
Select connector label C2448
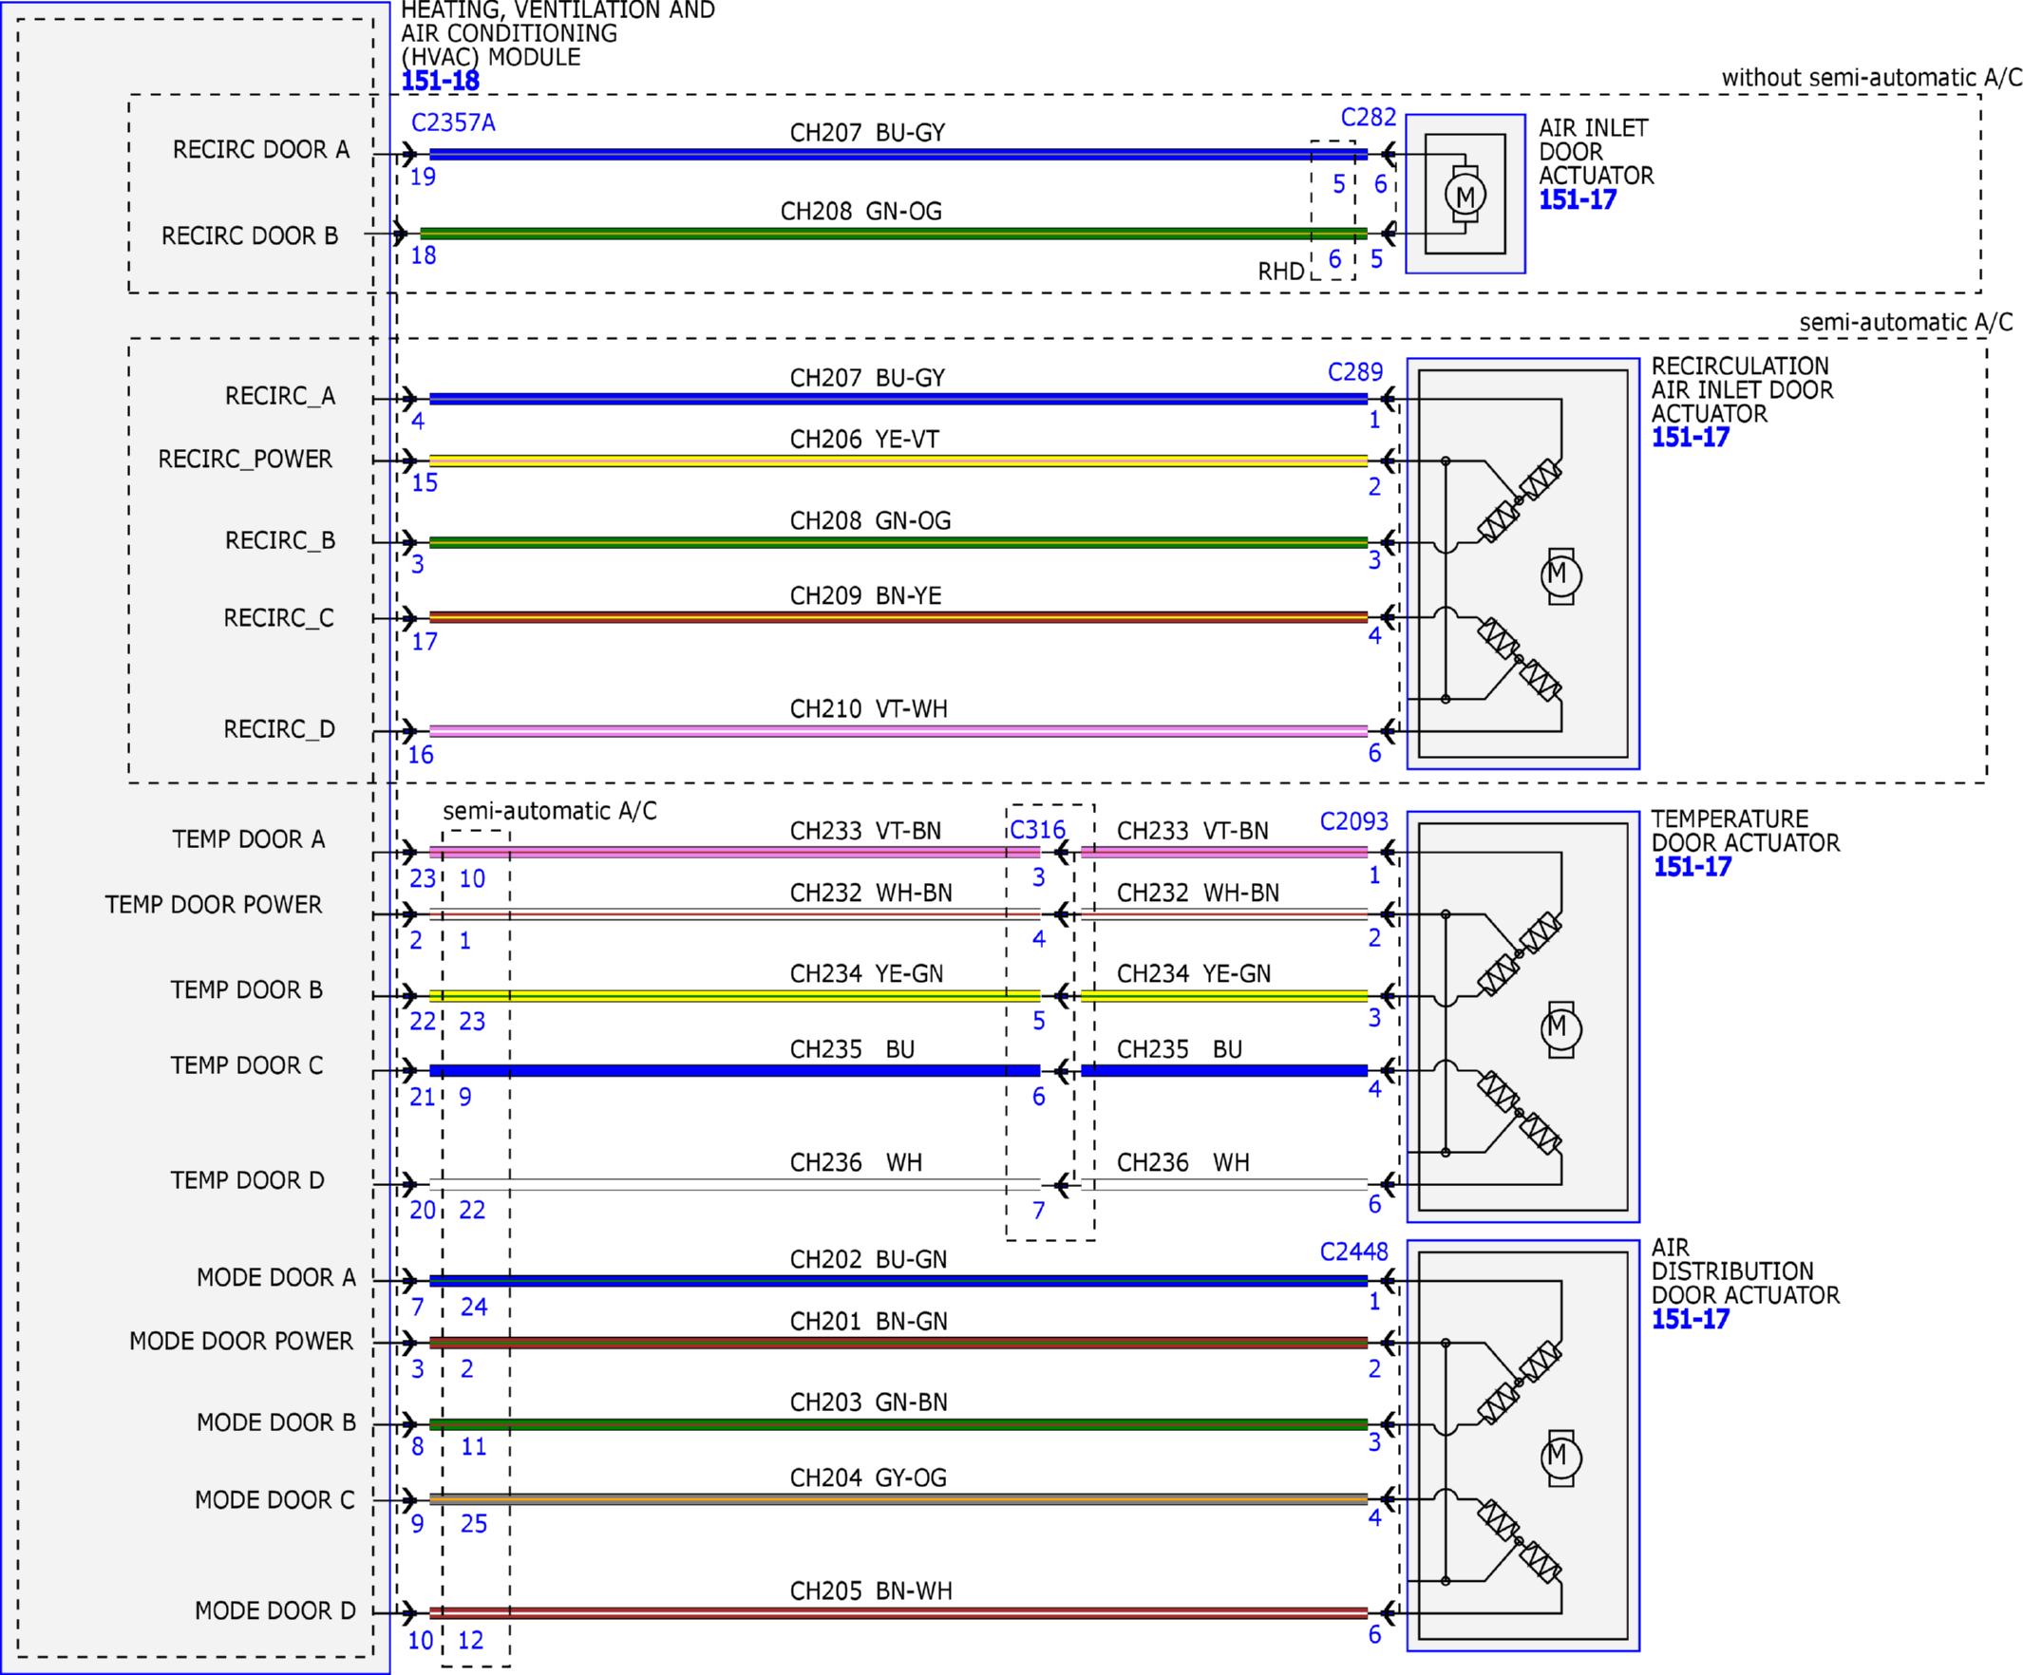click(1353, 1252)
